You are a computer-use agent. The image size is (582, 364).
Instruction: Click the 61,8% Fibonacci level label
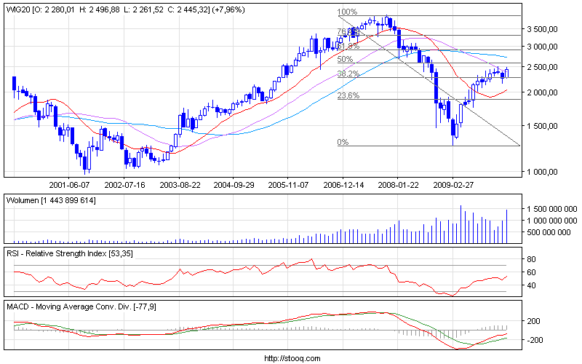point(348,46)
